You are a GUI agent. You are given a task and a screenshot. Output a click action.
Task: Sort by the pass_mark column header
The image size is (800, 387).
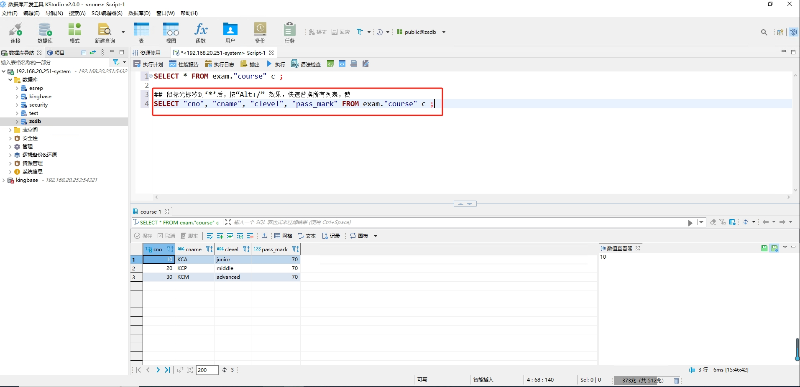[x=275, y=249]
